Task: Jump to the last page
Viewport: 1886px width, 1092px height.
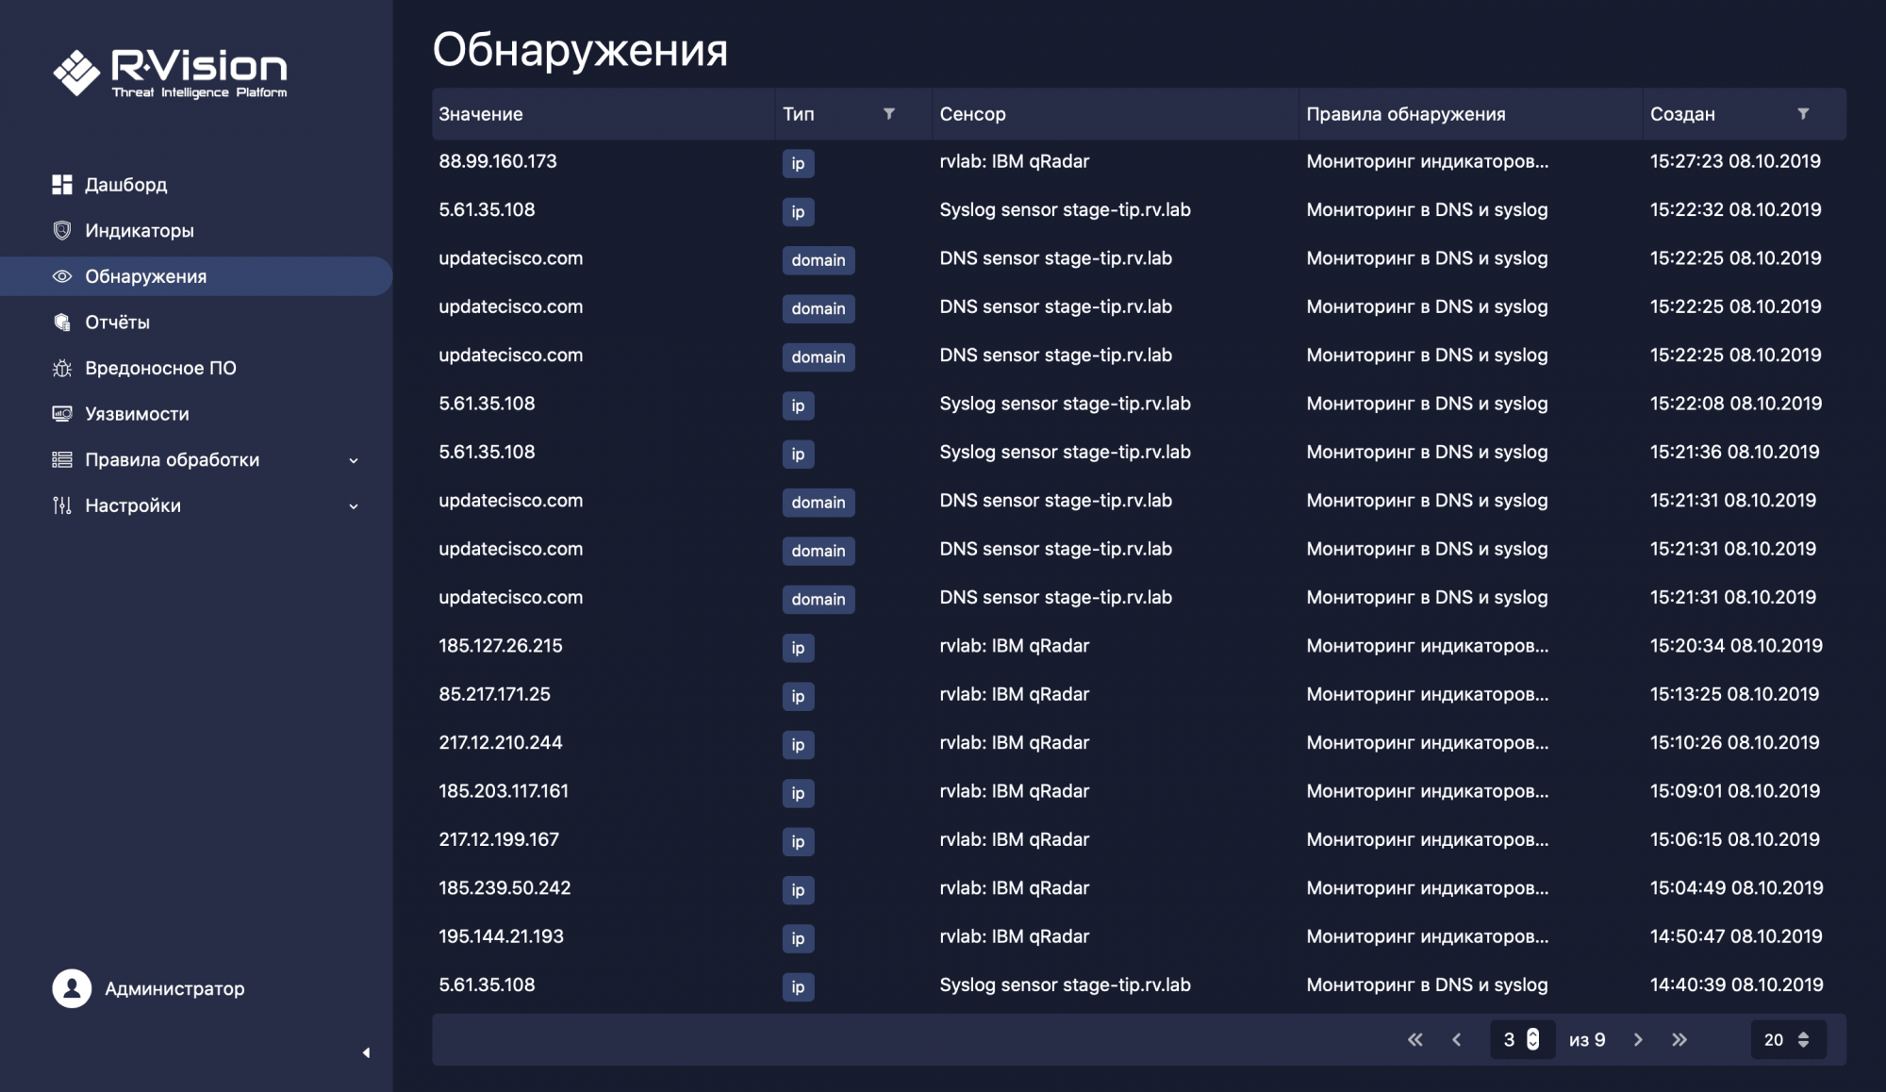Action: click(x=1679, y=1039)
